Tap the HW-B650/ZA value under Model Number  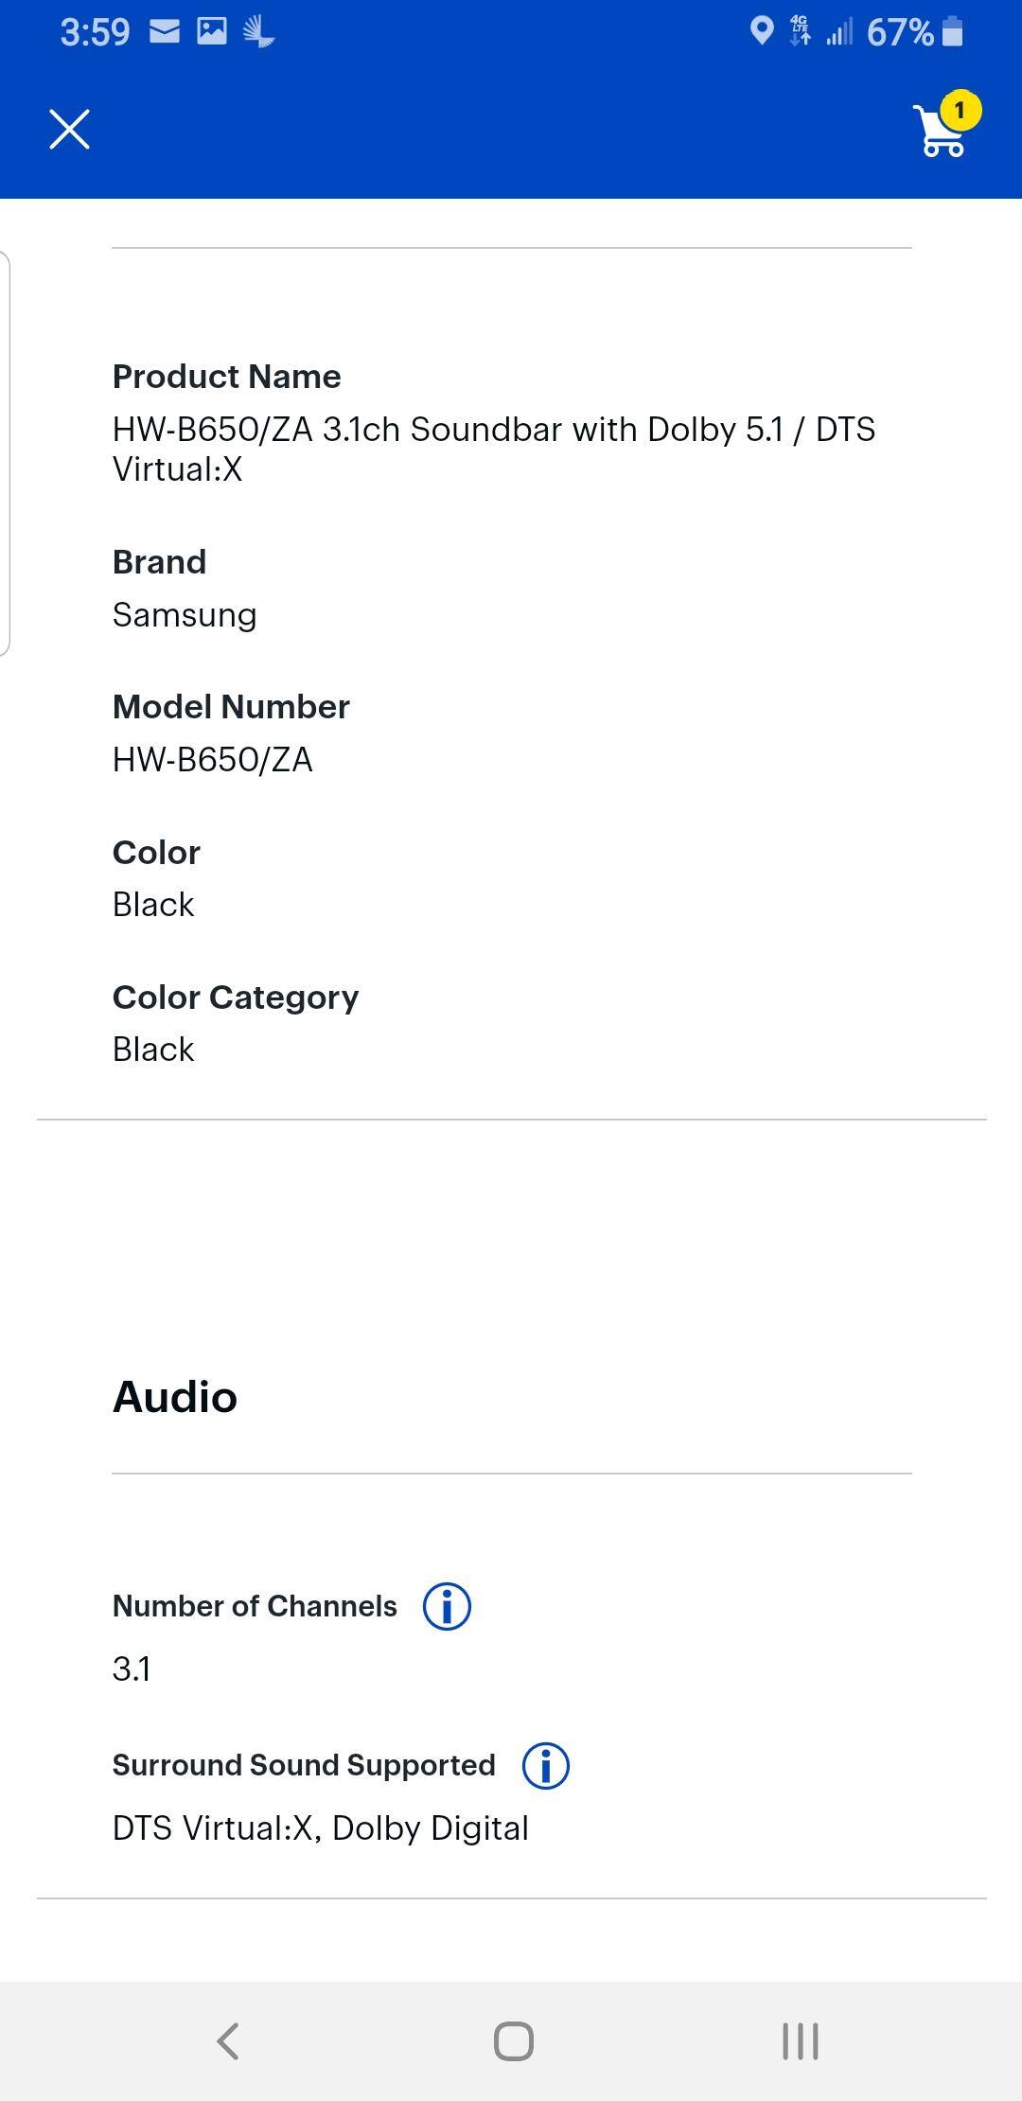pos(212,759)
